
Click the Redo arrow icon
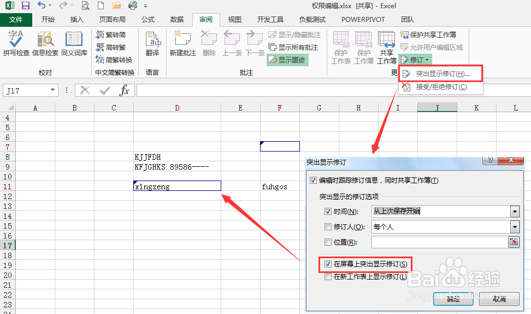tap(63, 5)
